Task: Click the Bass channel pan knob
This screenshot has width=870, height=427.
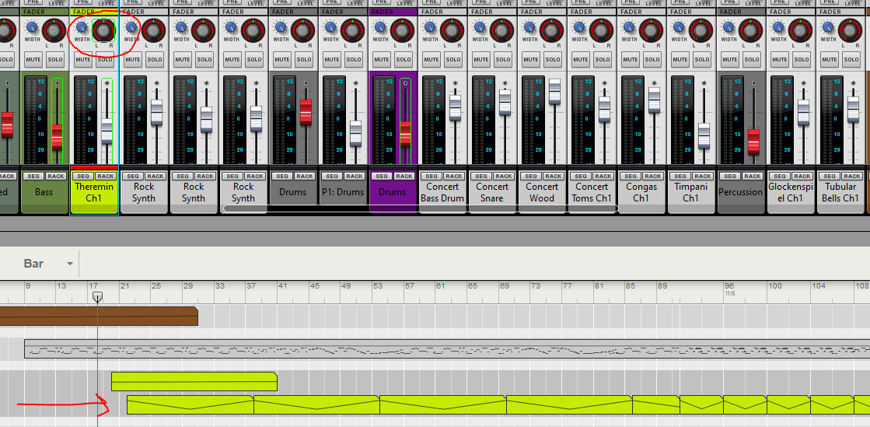Action: (54, 31)
